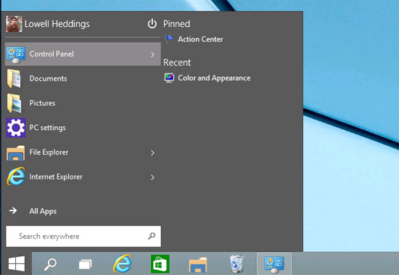Click the Action Center flag icon
399x275 pixels.
(169, 39)
